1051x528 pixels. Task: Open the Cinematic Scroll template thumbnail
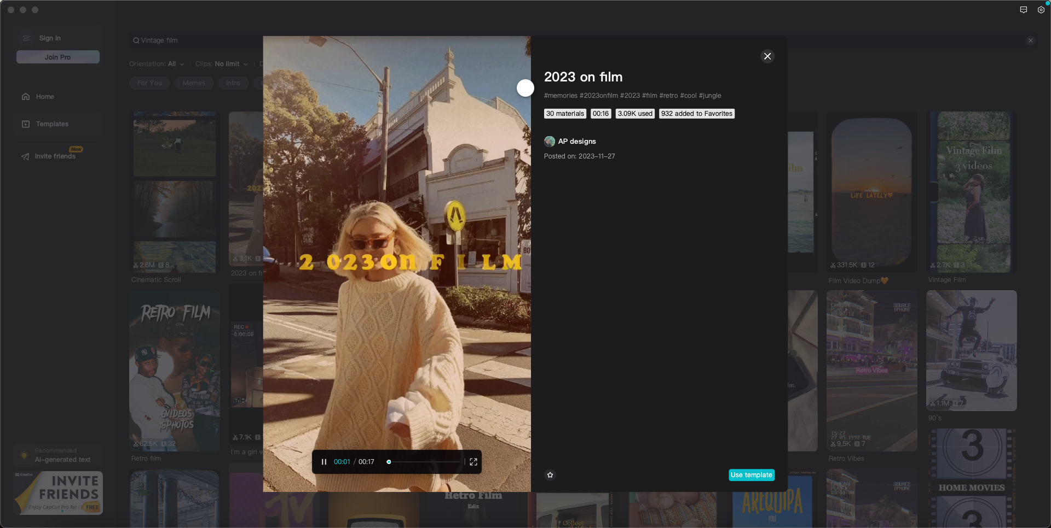tap(175, 192)
